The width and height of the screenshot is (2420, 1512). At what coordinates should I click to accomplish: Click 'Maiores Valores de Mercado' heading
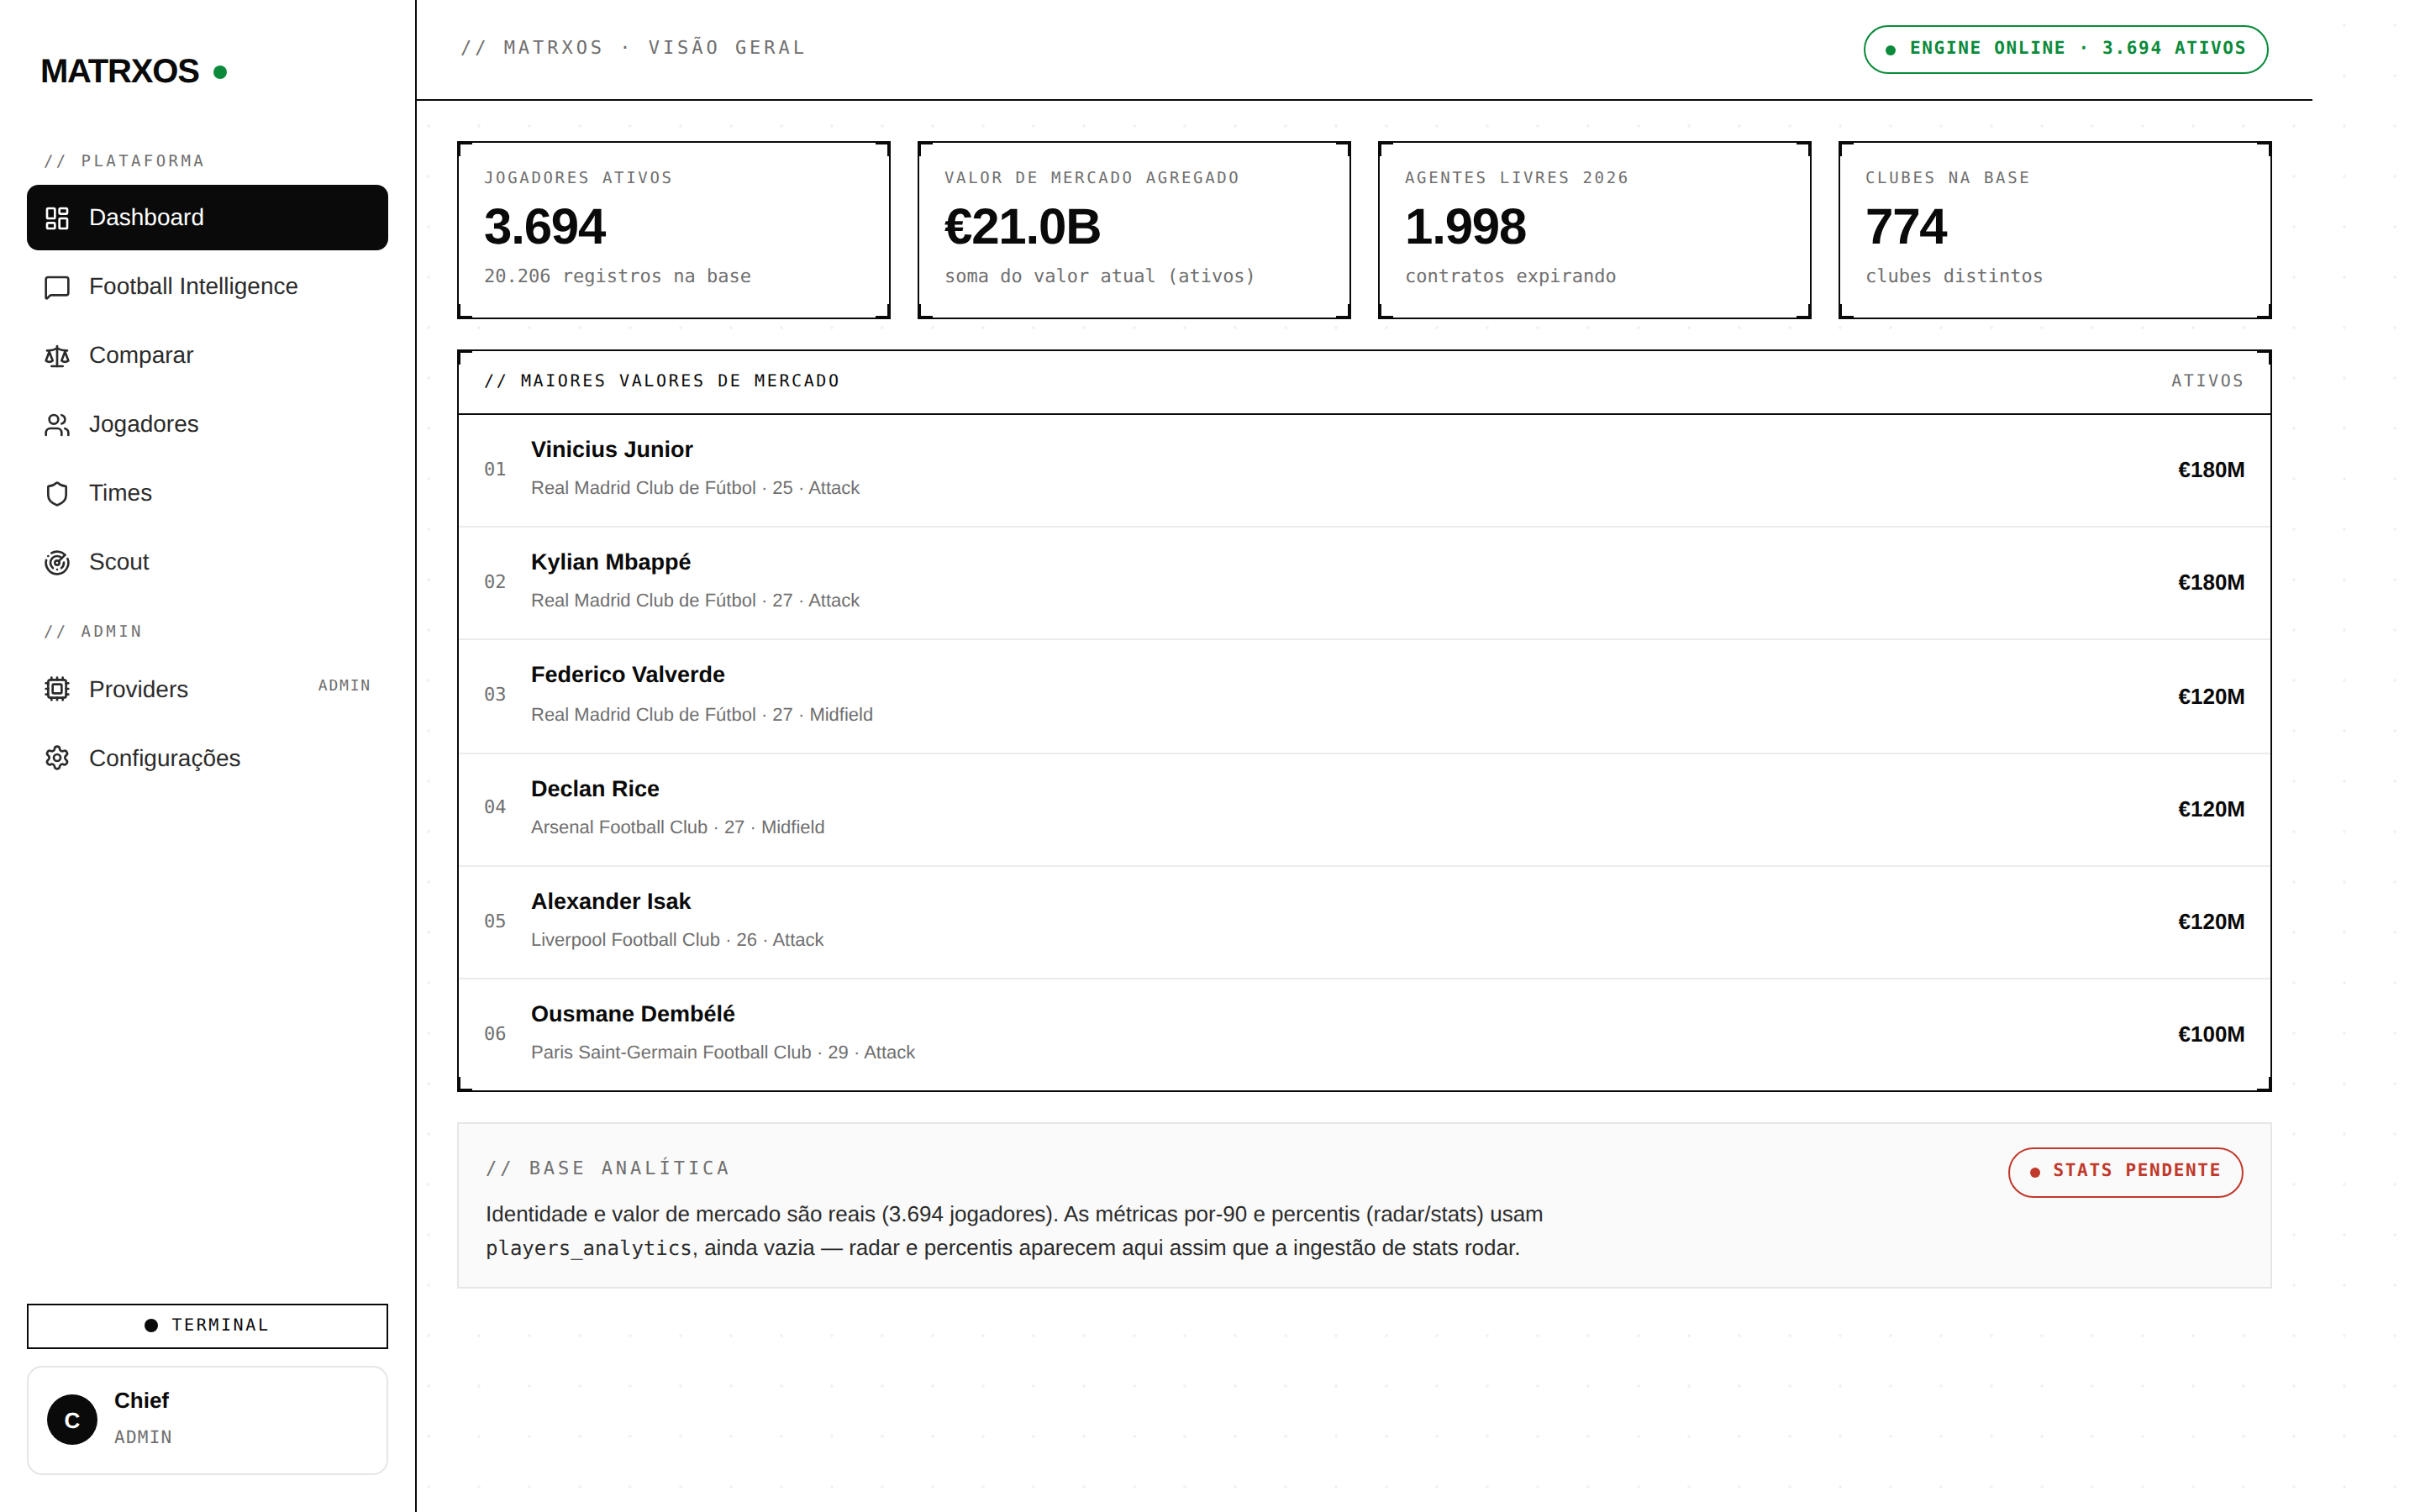tap(662, 381)
